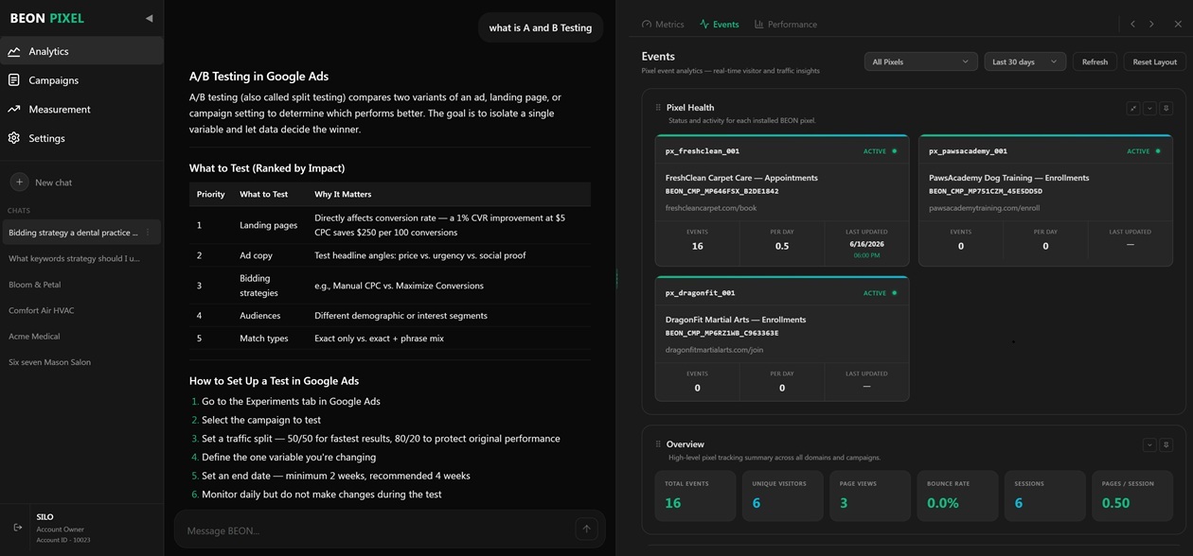The height and width of the screenshot is (556, 1193).
Task: Click the Bidding strategies table cell
Action: point(258,286)
